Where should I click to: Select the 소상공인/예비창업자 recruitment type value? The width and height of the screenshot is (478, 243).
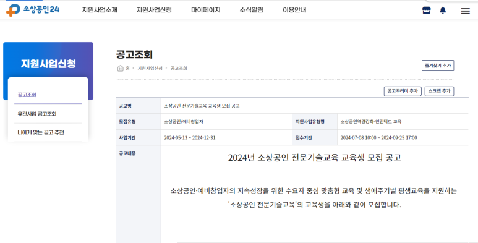point(184,122)
